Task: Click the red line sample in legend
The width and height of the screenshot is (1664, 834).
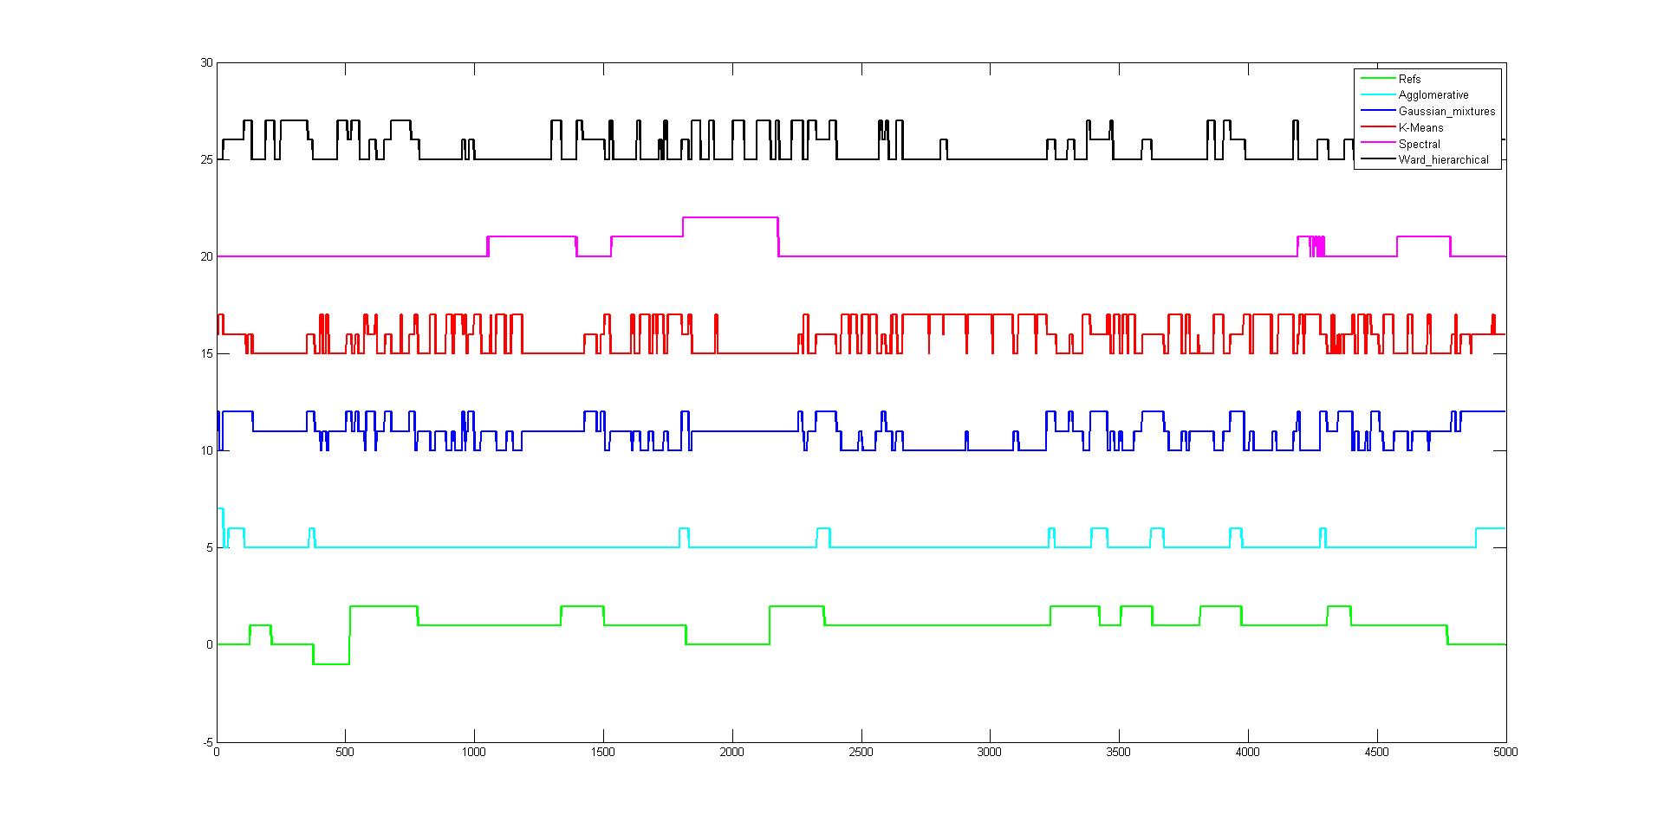Action: [1375, 127]
